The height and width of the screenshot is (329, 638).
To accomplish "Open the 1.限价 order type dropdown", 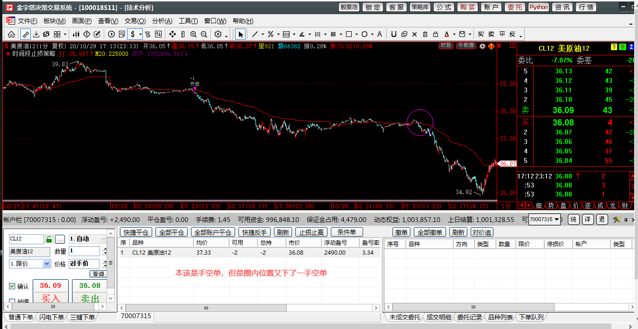I will tap(46, 264).
